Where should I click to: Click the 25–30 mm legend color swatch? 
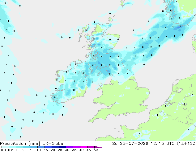62,147
